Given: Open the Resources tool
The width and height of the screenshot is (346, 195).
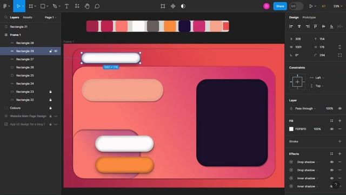Looking at the screenshot, I should coord(77,6).
